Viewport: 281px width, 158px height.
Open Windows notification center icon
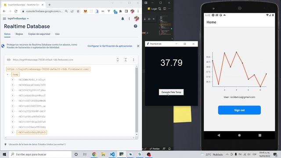275,154
